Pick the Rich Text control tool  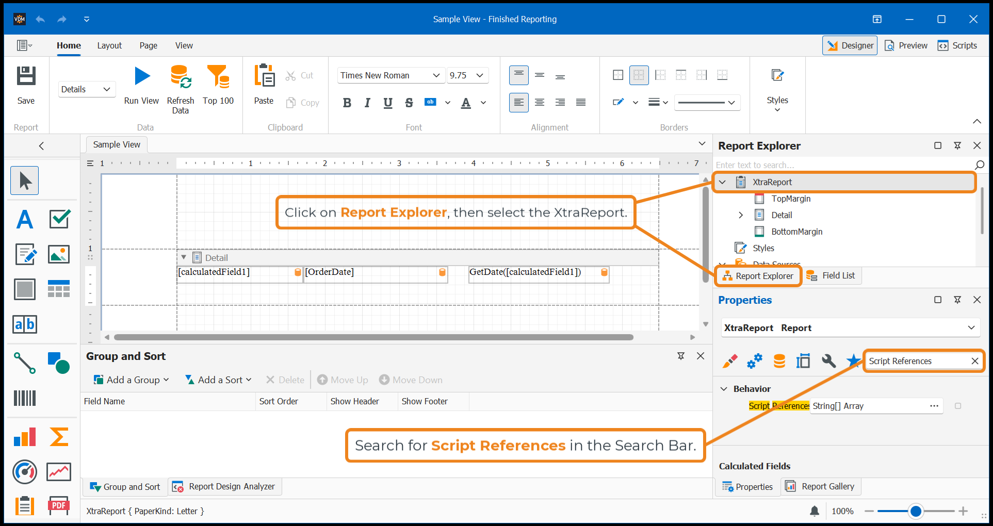tap(25, 254)
